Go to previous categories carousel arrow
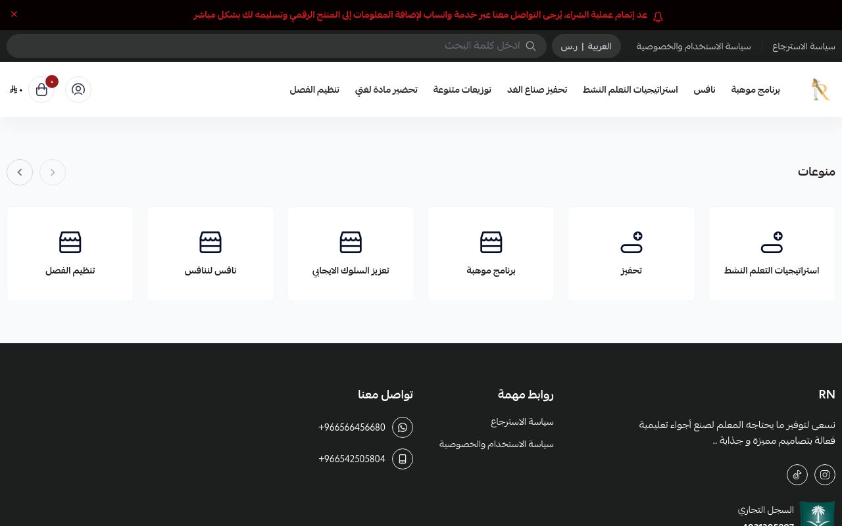The width and height of the screenshot is (842, 526). click(x=53, y=172)
